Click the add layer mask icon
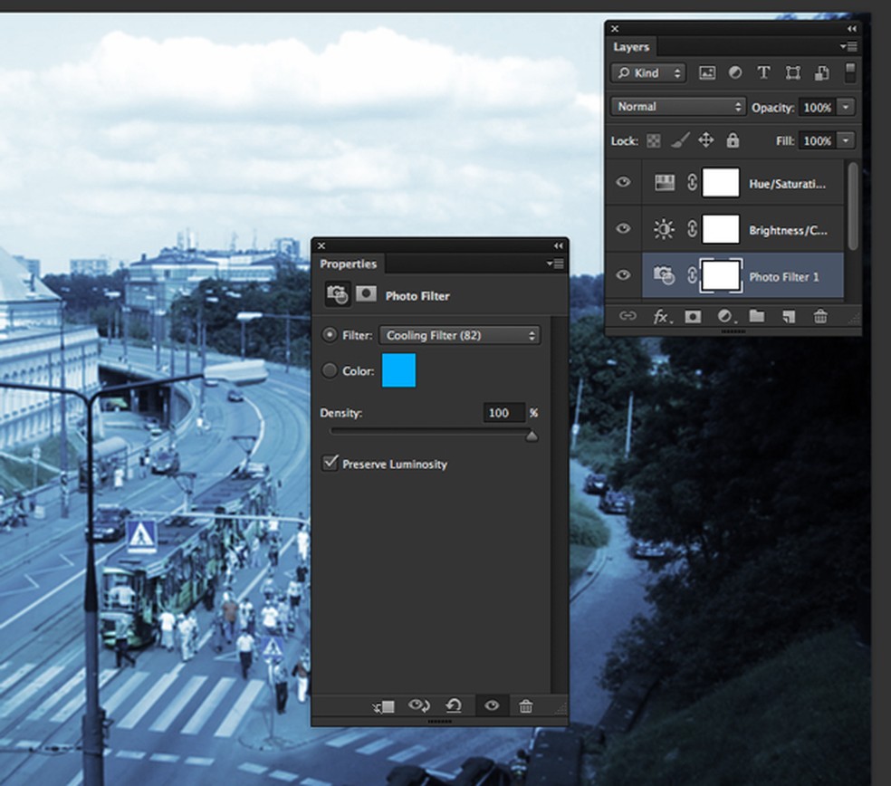The height and width of the screenshot is (786, 891). (x=693, y=316)
